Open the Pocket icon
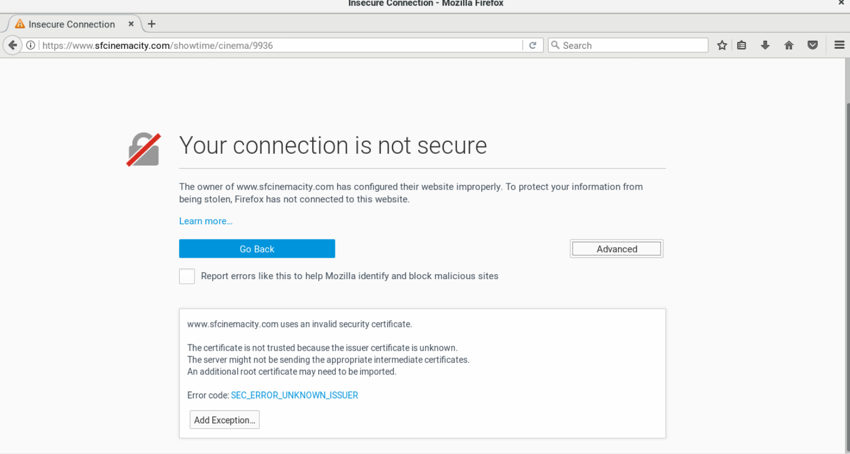The height and width of the screenshot is (454, 850). coord(813,45)
